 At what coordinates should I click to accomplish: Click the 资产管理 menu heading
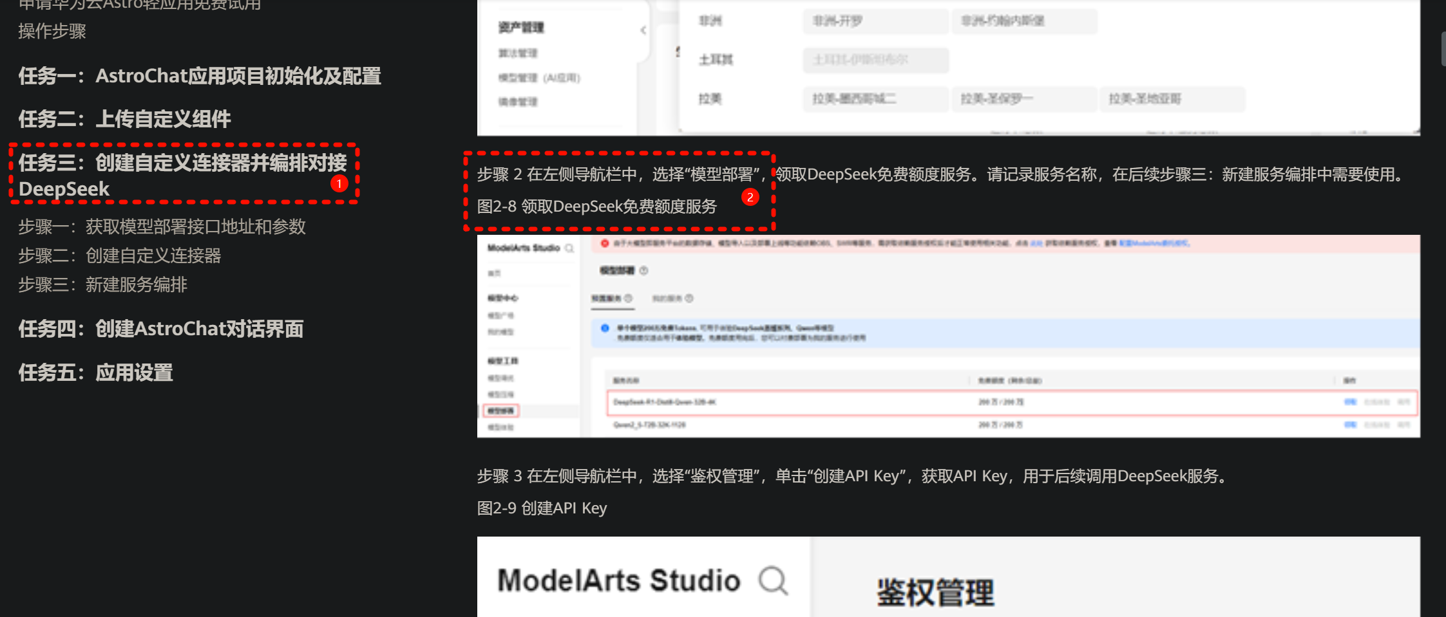click(x=521, y=28)
